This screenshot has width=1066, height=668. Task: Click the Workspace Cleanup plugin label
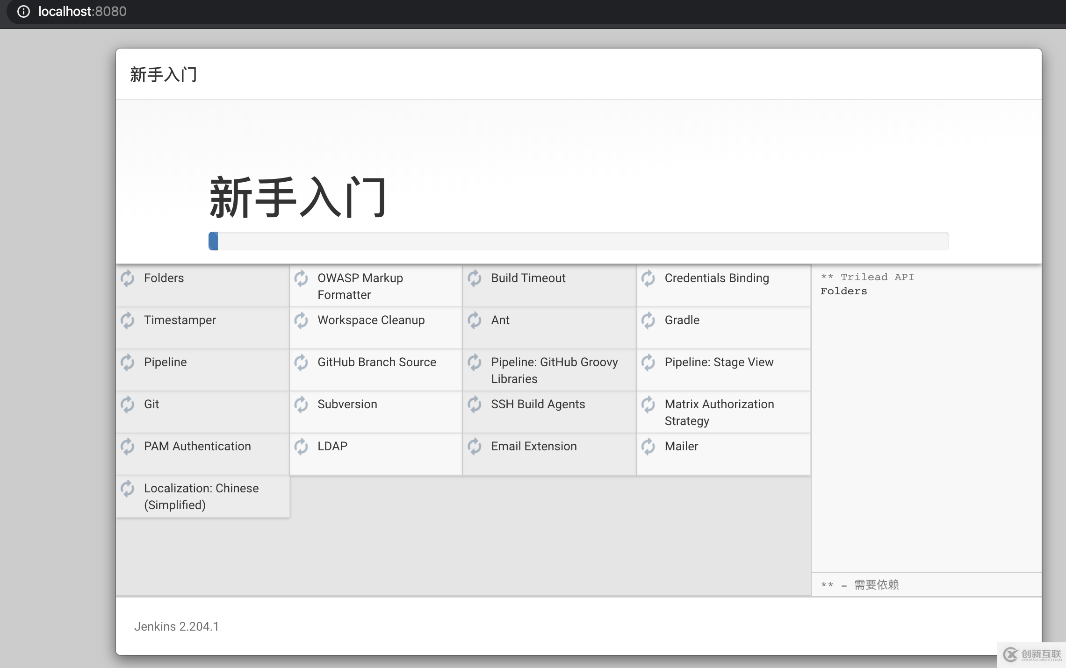pyautogui.click(x=371, y=320)
